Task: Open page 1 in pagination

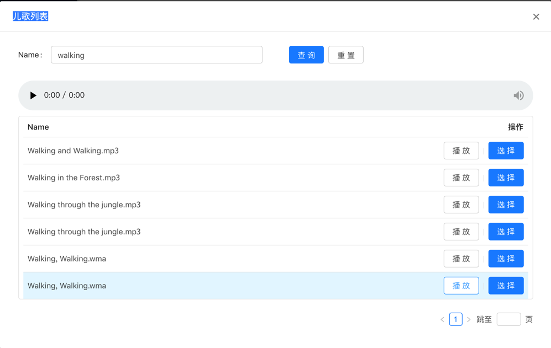Action: [x=455, y=319]
